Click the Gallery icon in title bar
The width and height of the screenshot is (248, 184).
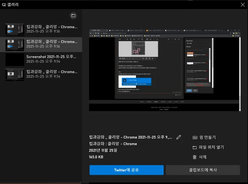[4, 5]
